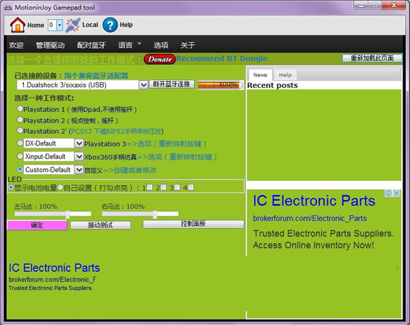Switch to the Help tab in side panel
The image size is (410, 325).
point(285,75)
